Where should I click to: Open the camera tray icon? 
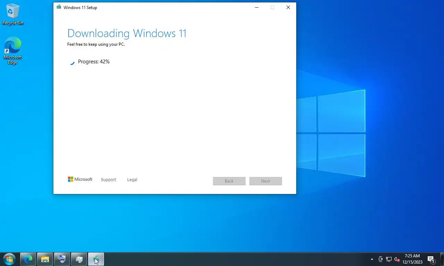380,259
